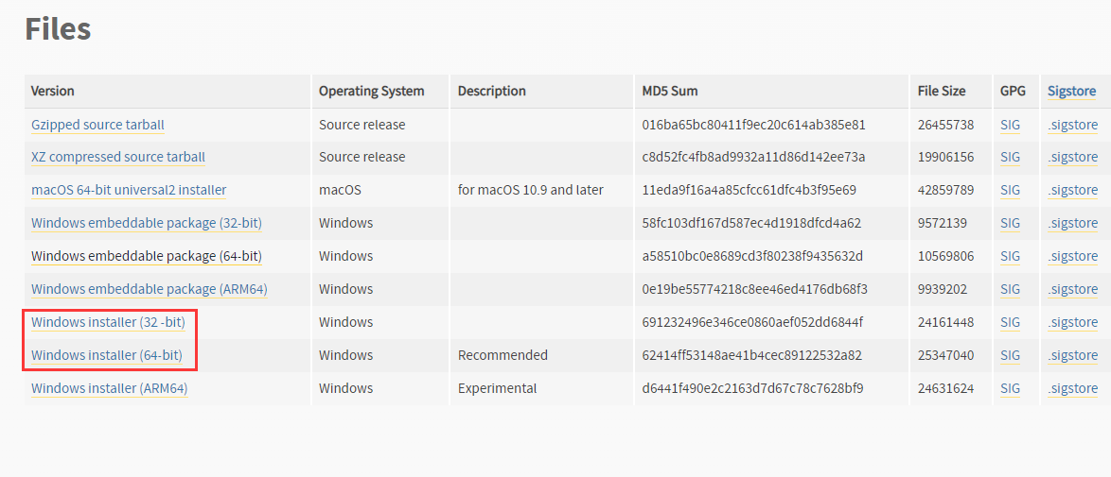This screenshot has width=1111, height=477.
Task: Click SIG link for macOS installer row
Action: 1011,191
